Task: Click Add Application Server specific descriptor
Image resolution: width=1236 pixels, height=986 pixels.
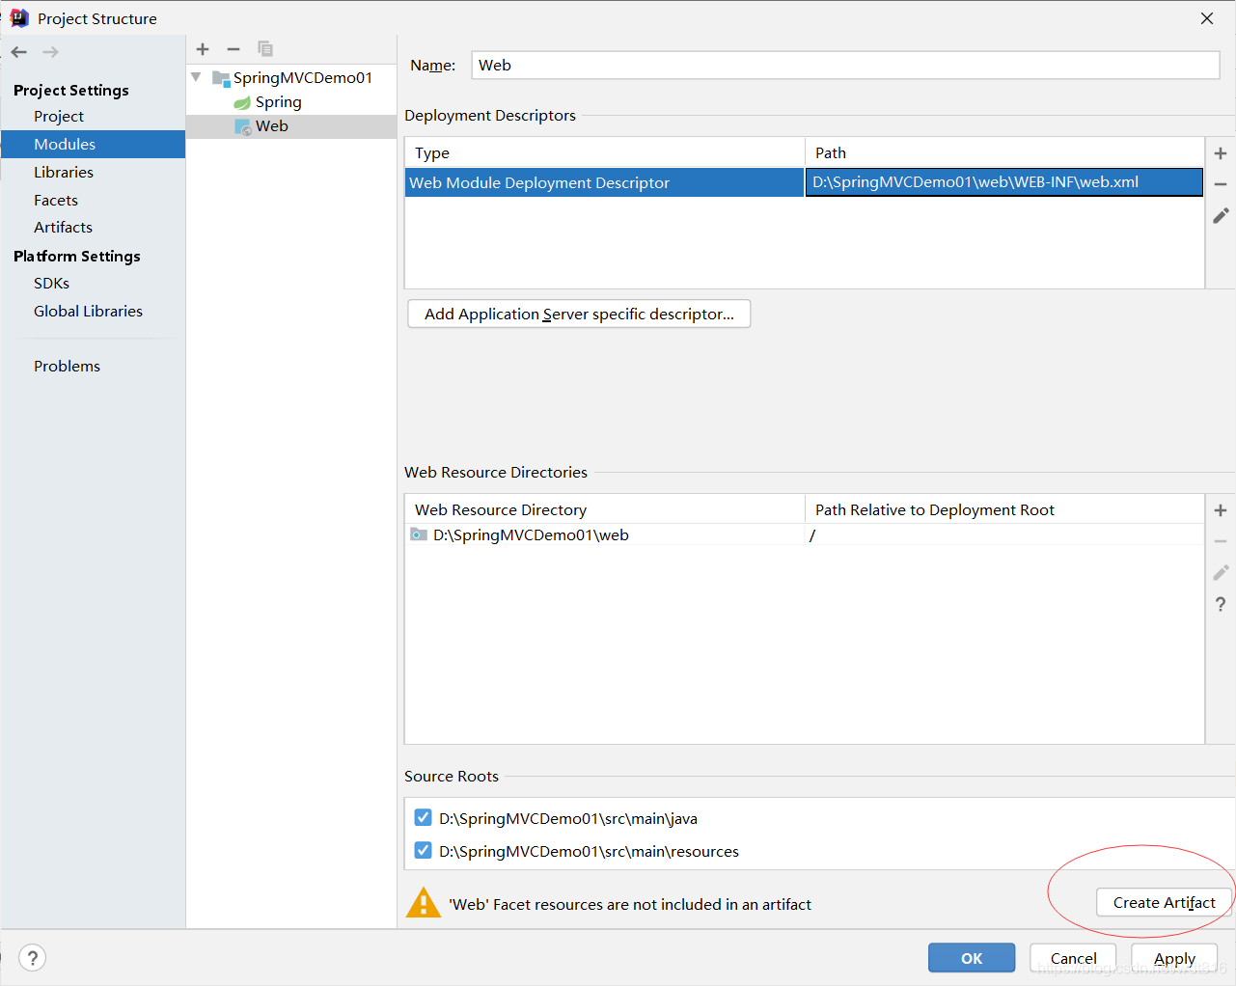Action: click(579, 314)
